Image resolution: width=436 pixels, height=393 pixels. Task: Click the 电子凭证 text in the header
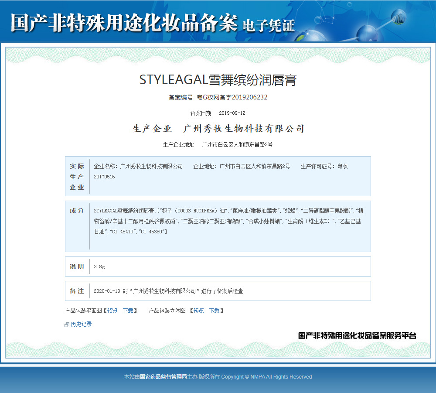click(269, 25)
